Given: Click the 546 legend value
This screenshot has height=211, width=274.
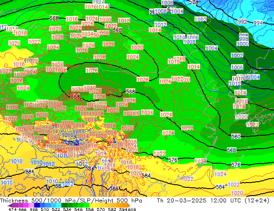Looking at the screenshot, I should click(x=79, y=209).
